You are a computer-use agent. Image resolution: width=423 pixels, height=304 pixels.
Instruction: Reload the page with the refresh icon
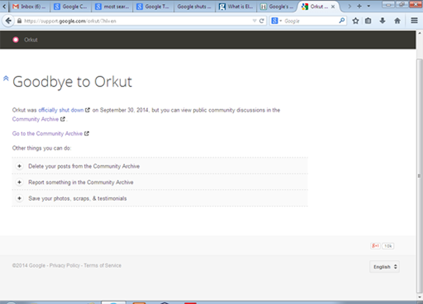pyautogui.click(x=262, y=20)
